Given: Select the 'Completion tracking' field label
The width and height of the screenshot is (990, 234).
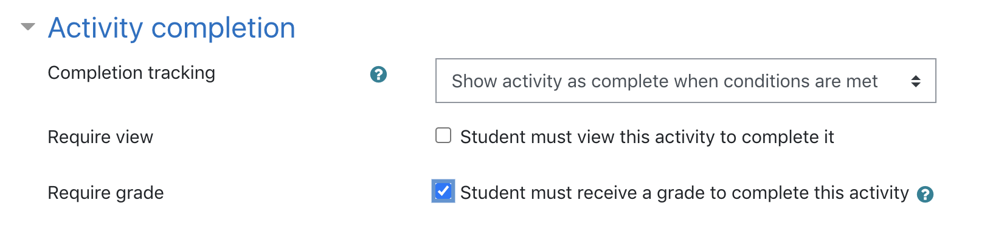Looking at the screenshot, I should pyautogui.click(x=131, y=73).
